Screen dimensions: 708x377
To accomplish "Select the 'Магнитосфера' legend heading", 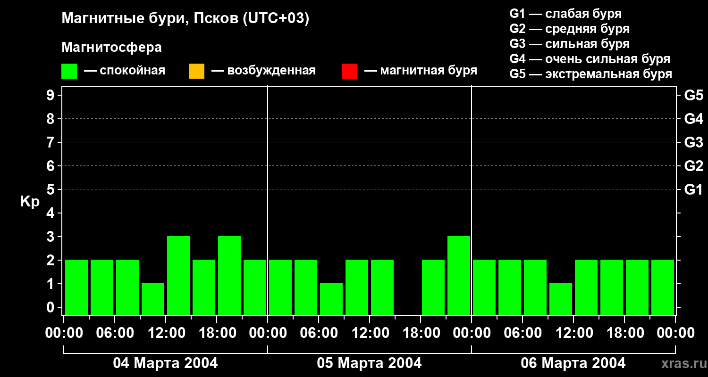I will tap(111, 48).
